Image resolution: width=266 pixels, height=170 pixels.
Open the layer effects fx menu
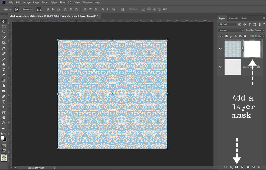(231, 167)
